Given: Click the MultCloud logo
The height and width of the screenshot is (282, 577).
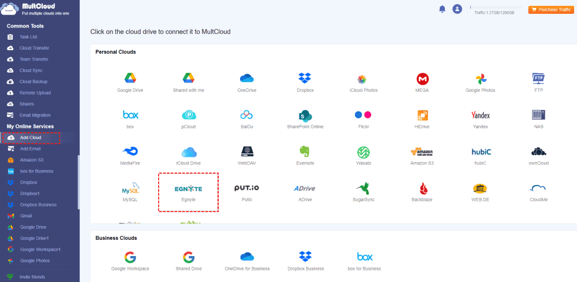Looking at the screenshot, I should 35,9.
